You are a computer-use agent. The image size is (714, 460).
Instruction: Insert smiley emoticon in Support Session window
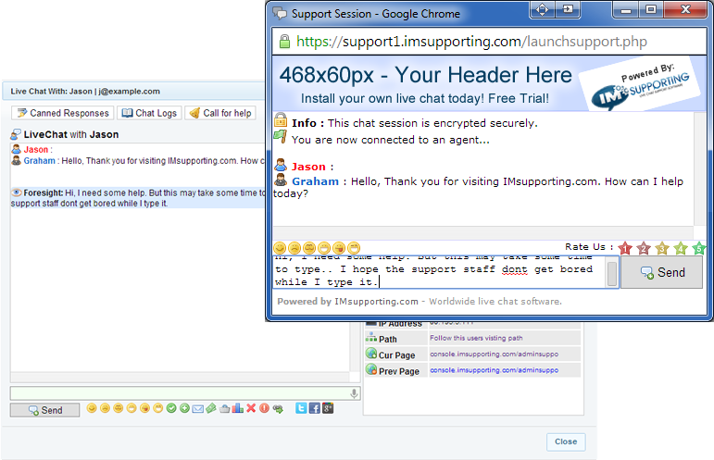click(280, 247)
